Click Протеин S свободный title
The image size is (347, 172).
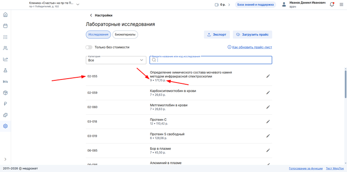[x=167, y=134]
